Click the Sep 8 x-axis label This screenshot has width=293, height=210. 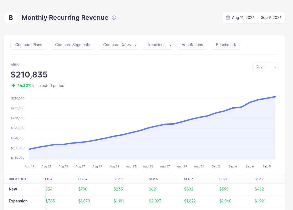pos(267,166)
